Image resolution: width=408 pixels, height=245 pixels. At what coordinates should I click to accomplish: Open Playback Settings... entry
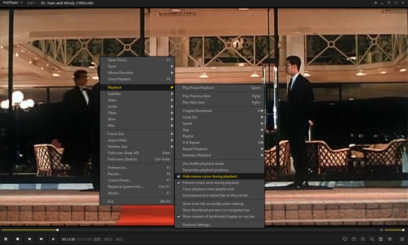(x=220, y=225)
